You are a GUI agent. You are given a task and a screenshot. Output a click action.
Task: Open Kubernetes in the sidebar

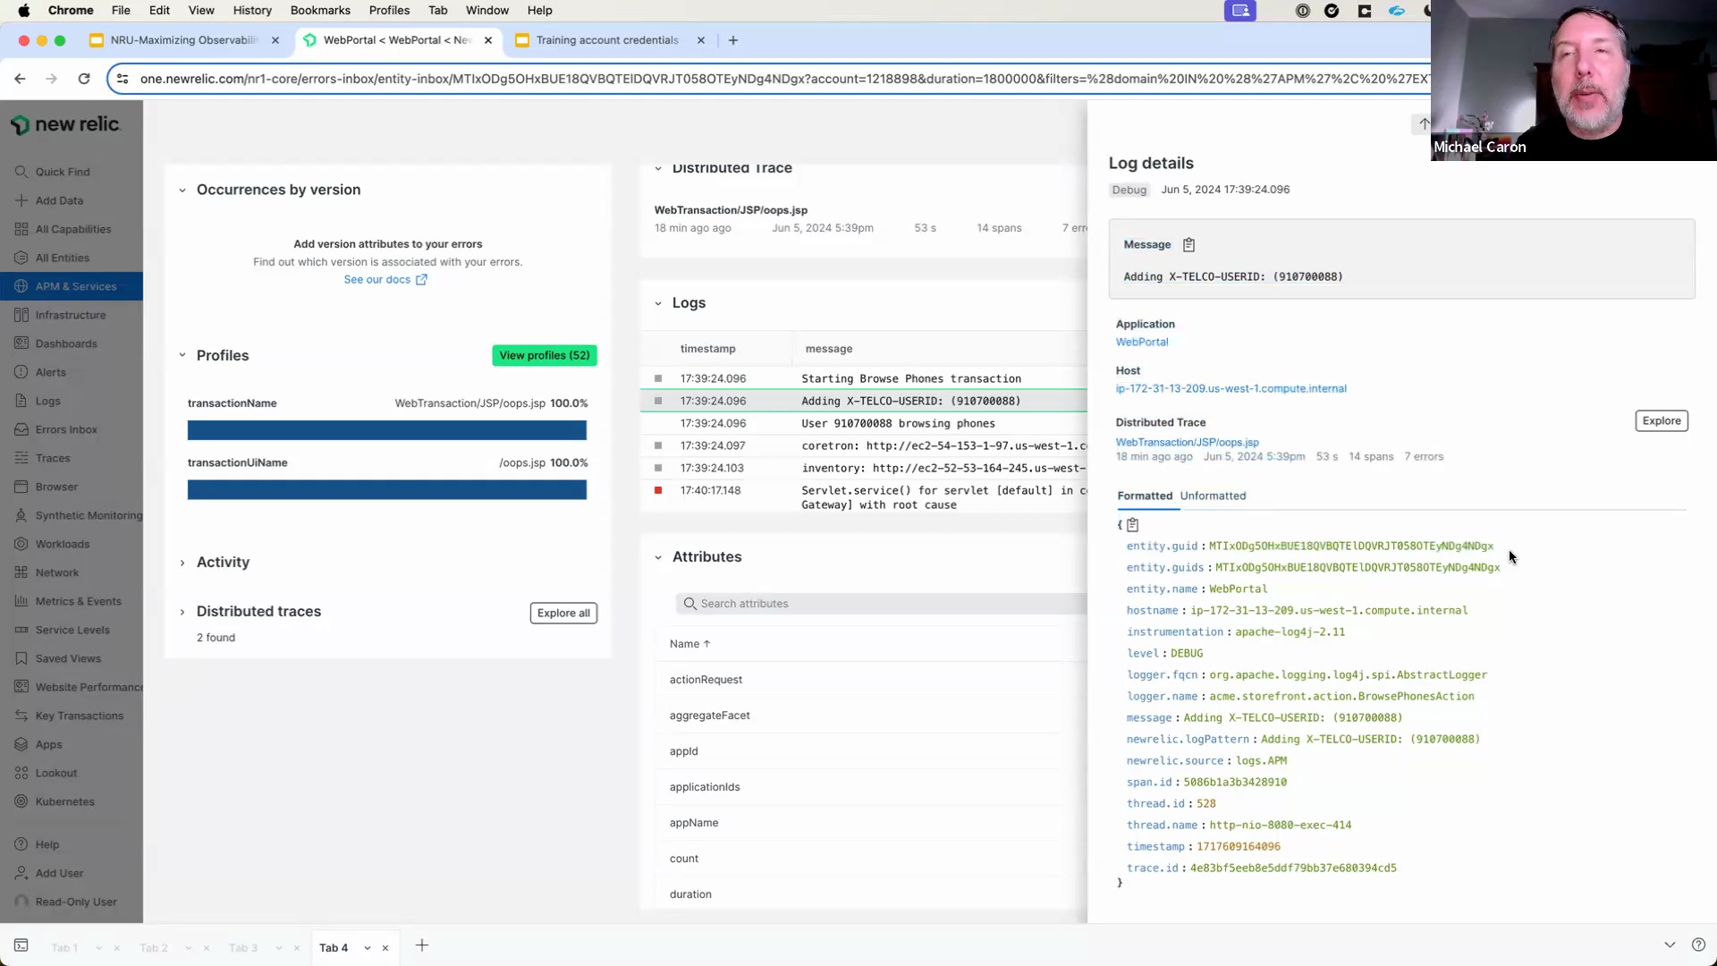(64, 801)
